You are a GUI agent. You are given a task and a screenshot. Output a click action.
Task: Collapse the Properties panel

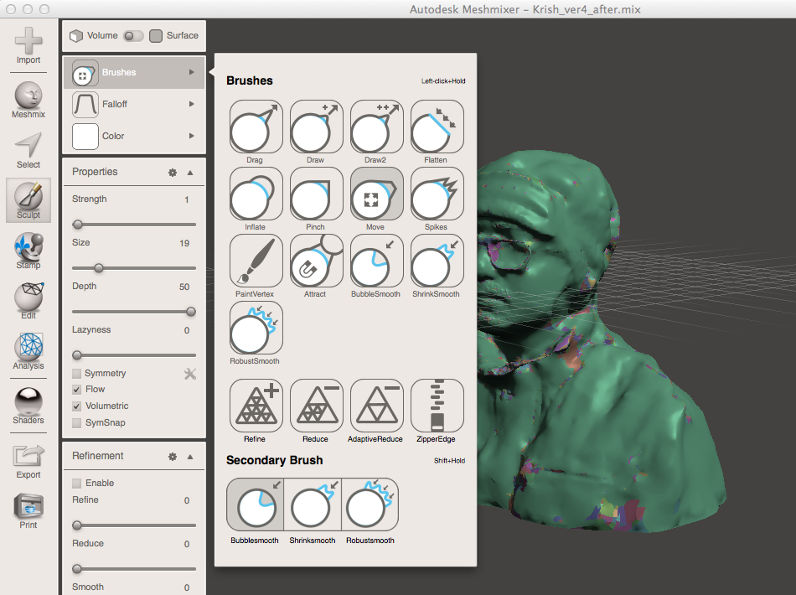[x=190, y=172]
